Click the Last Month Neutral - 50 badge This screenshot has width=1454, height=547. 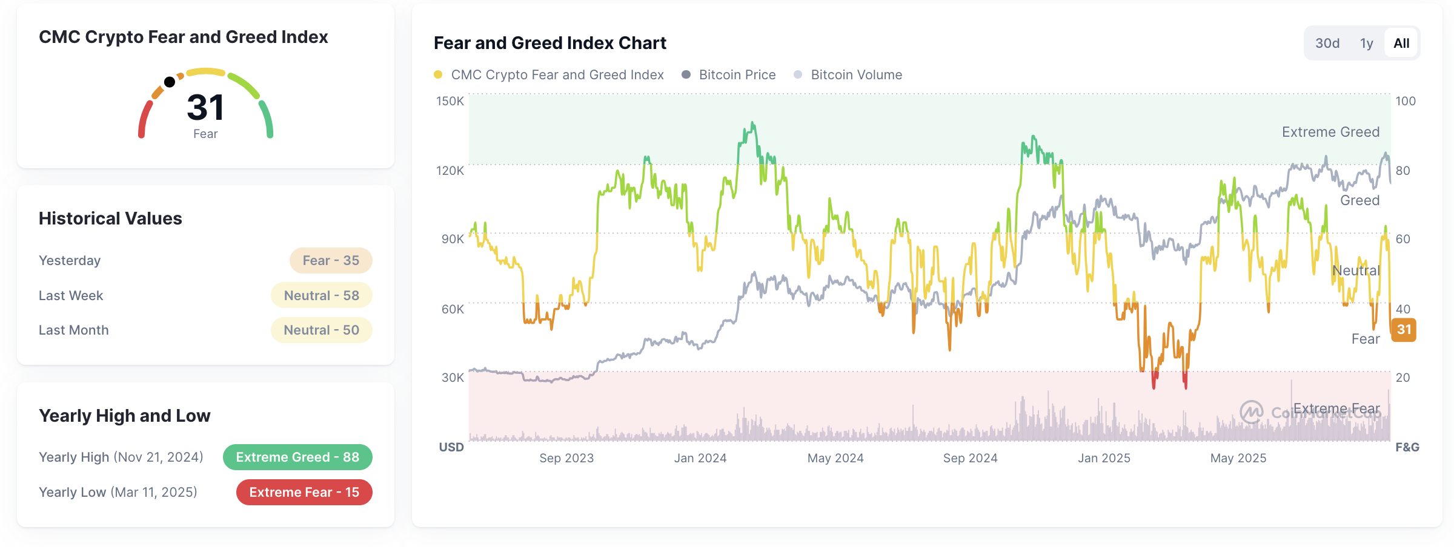click(x=321, y=330)
